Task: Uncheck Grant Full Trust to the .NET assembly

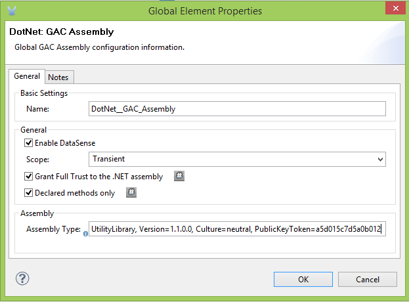Action: 28,176
